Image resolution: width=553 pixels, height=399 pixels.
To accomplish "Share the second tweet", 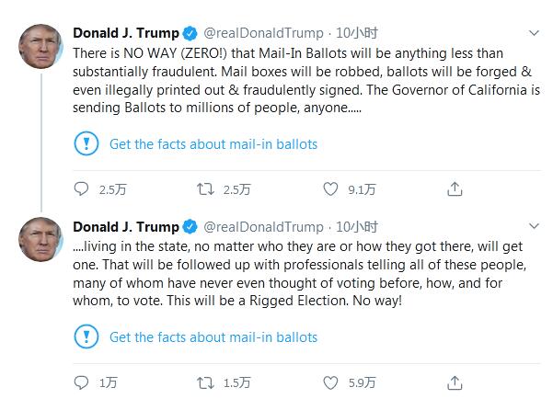I will tap(455, 382).
